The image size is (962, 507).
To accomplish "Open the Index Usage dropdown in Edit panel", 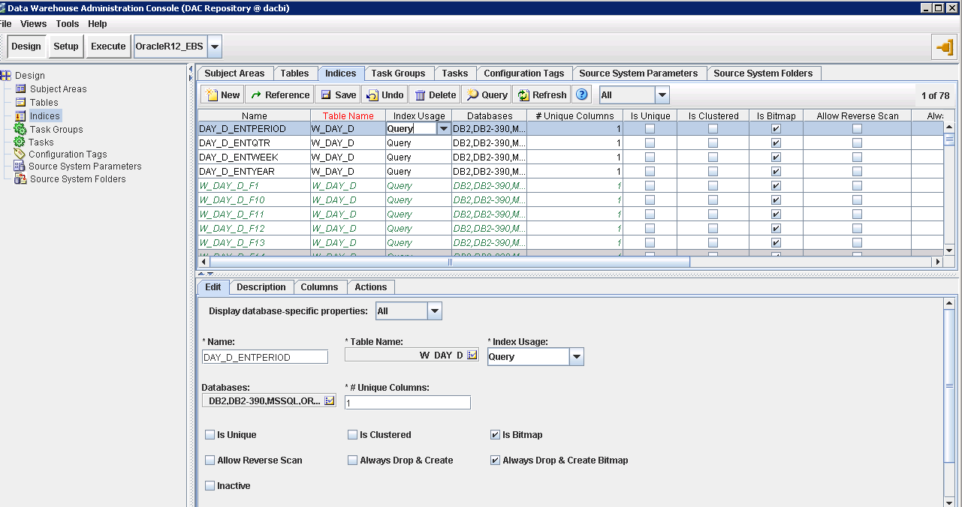I will (575, 357).
